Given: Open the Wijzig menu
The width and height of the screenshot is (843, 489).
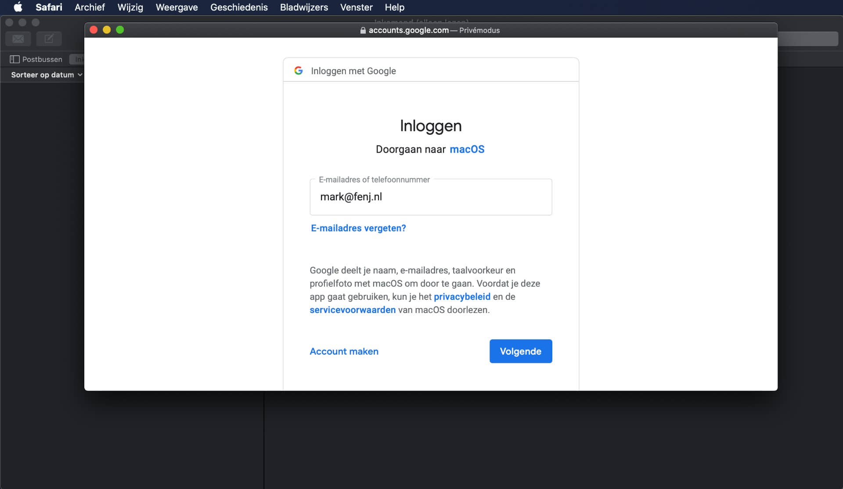Looking at the screenshot, I should click(130, 7).
